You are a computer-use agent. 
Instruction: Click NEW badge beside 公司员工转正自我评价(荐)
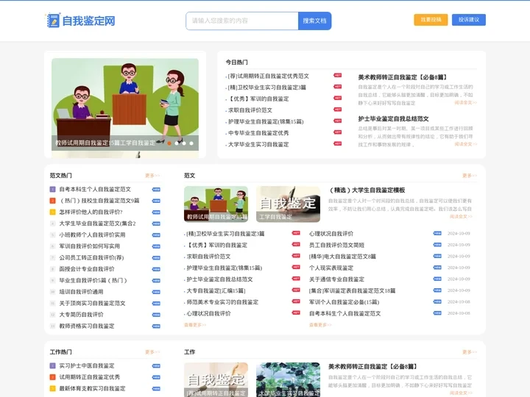tap(156, 258)
